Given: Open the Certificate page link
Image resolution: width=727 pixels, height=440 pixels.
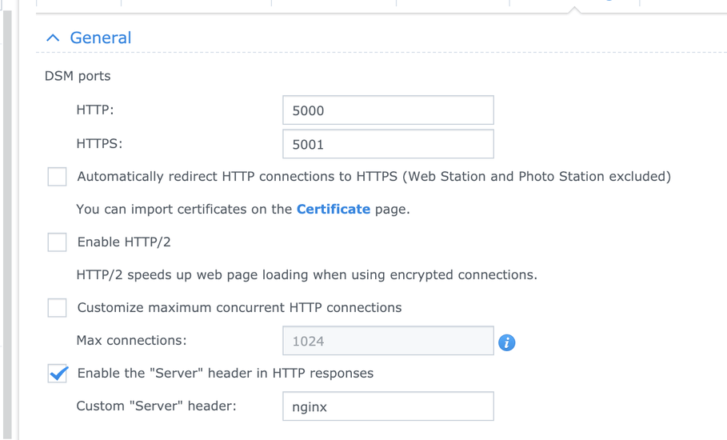Looking at the screenshot, I should 333,209.
